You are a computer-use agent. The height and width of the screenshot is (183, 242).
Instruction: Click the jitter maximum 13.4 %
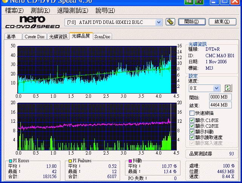pos(170,172)
